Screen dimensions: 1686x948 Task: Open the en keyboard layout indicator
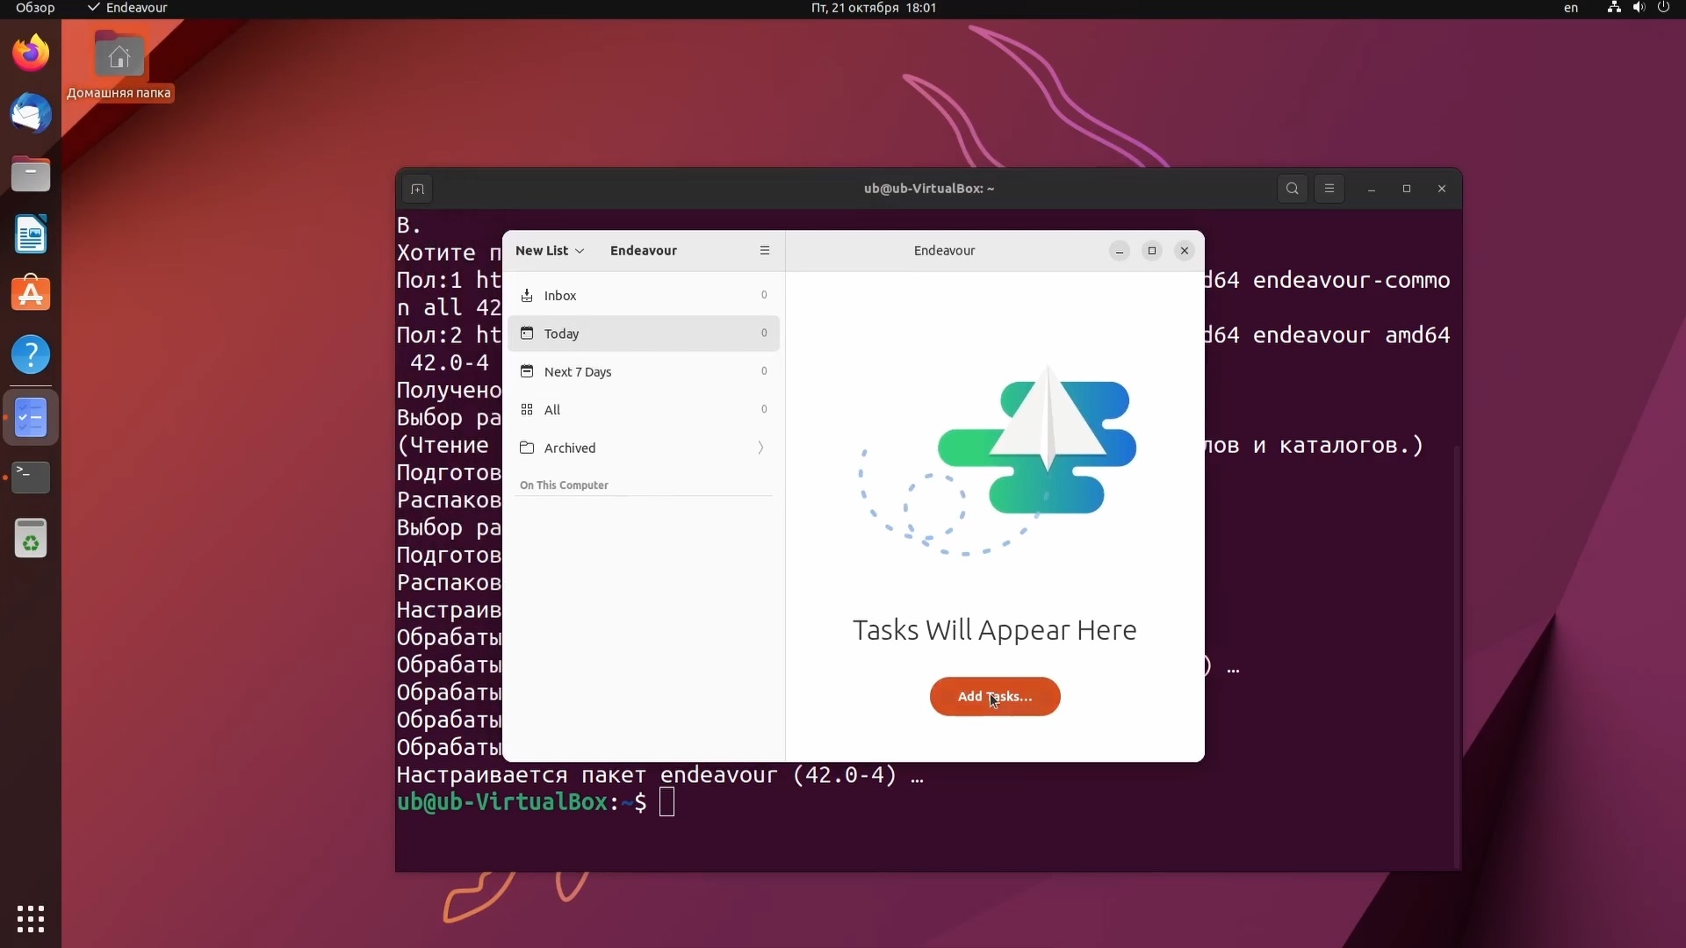pyautogui.click(x=1571, y=8)
